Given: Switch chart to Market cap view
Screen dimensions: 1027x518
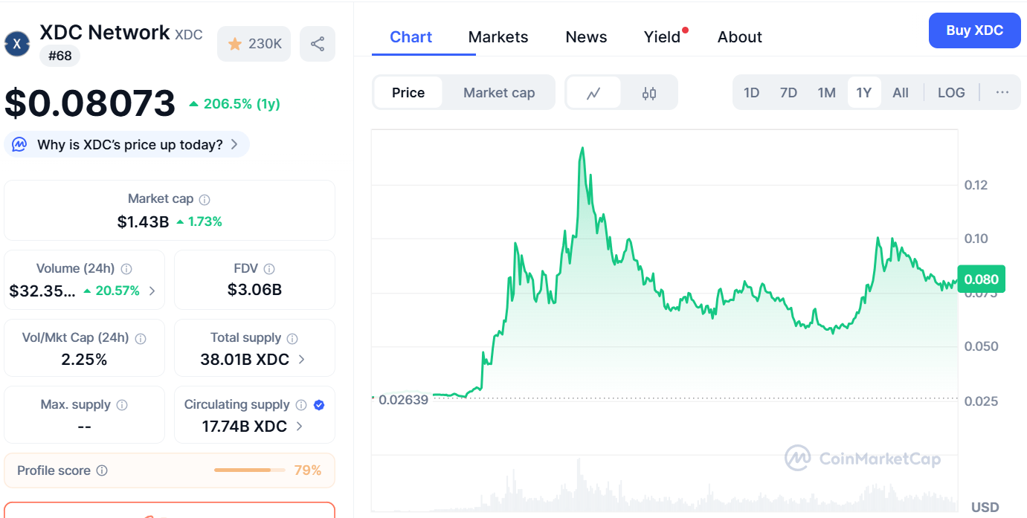Looking at the screenshot, I should coord(498,92).
